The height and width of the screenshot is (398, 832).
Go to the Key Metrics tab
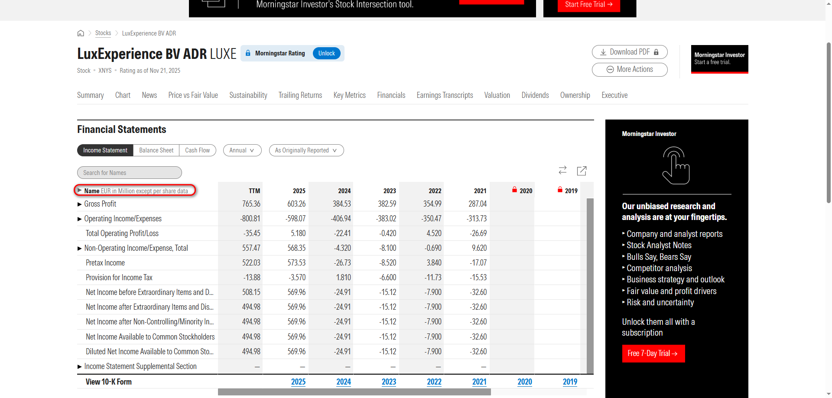(349, 95)
